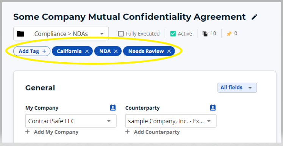283x146 pixels.
Task: Click the pencil edit title icon
Action: (255, 17)
